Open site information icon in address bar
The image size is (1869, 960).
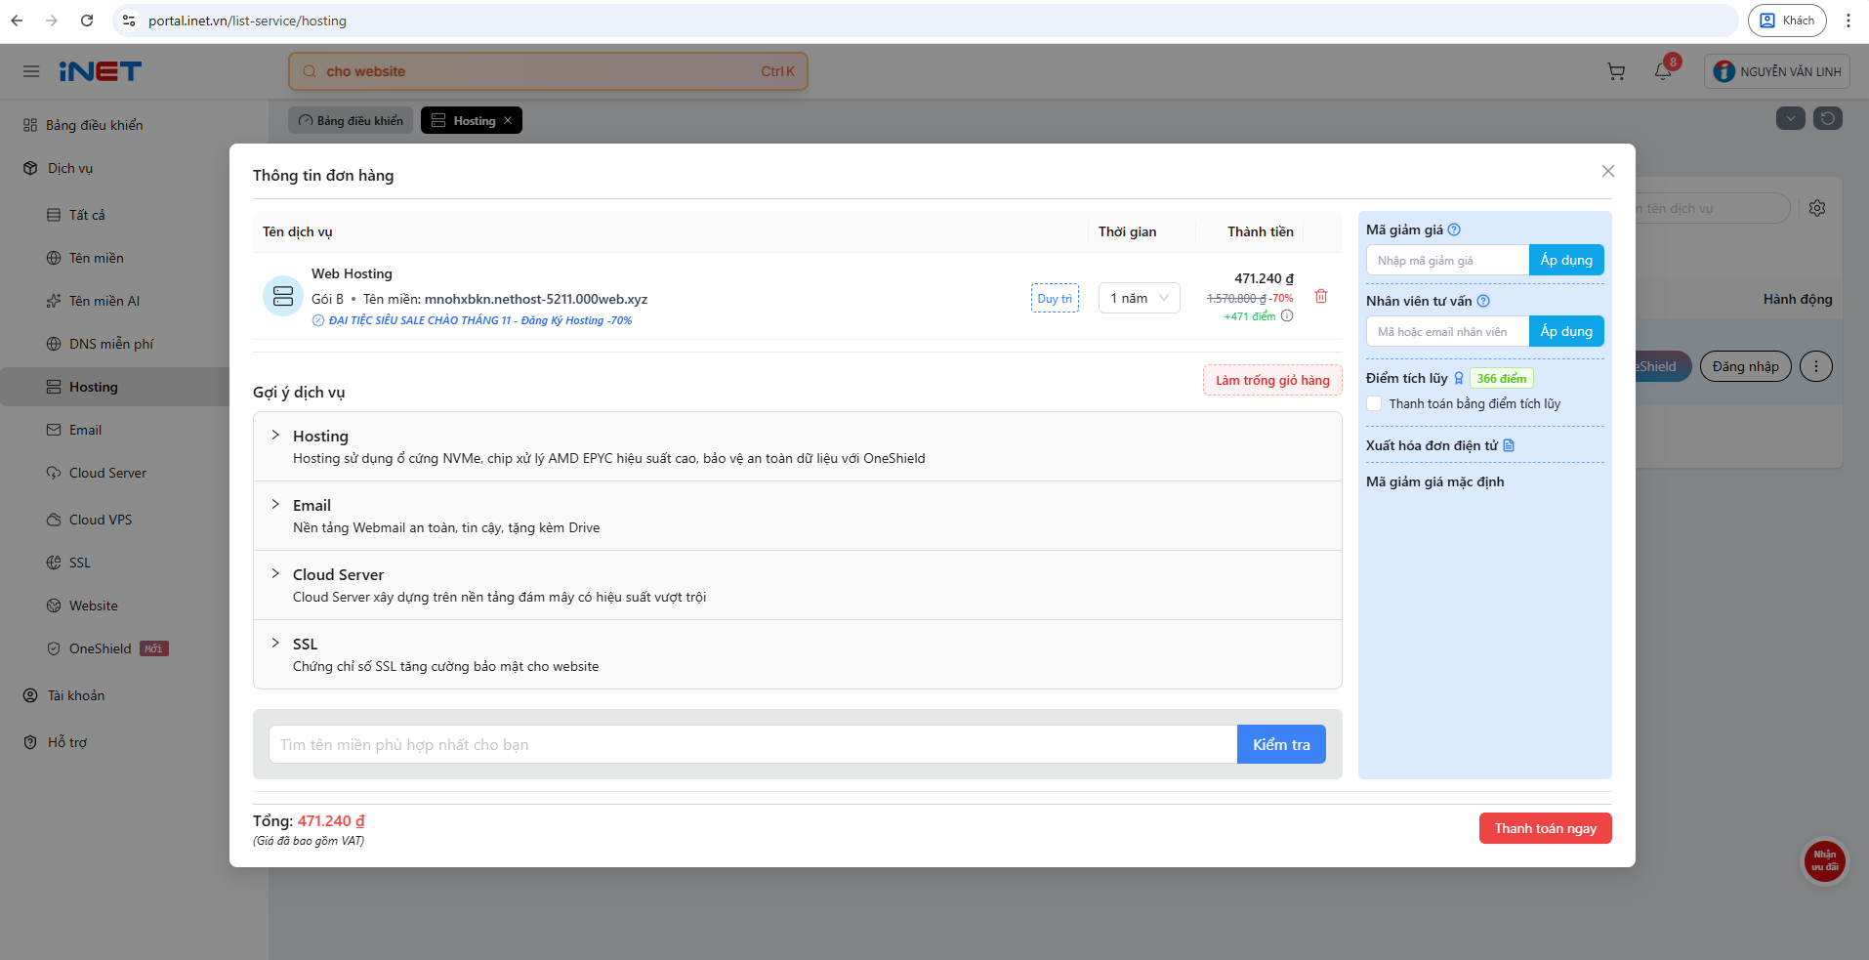(129, 21)
